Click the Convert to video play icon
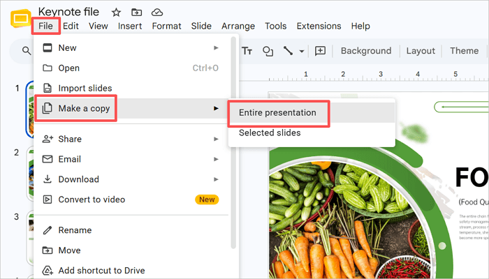 click(x=48, y=199)
